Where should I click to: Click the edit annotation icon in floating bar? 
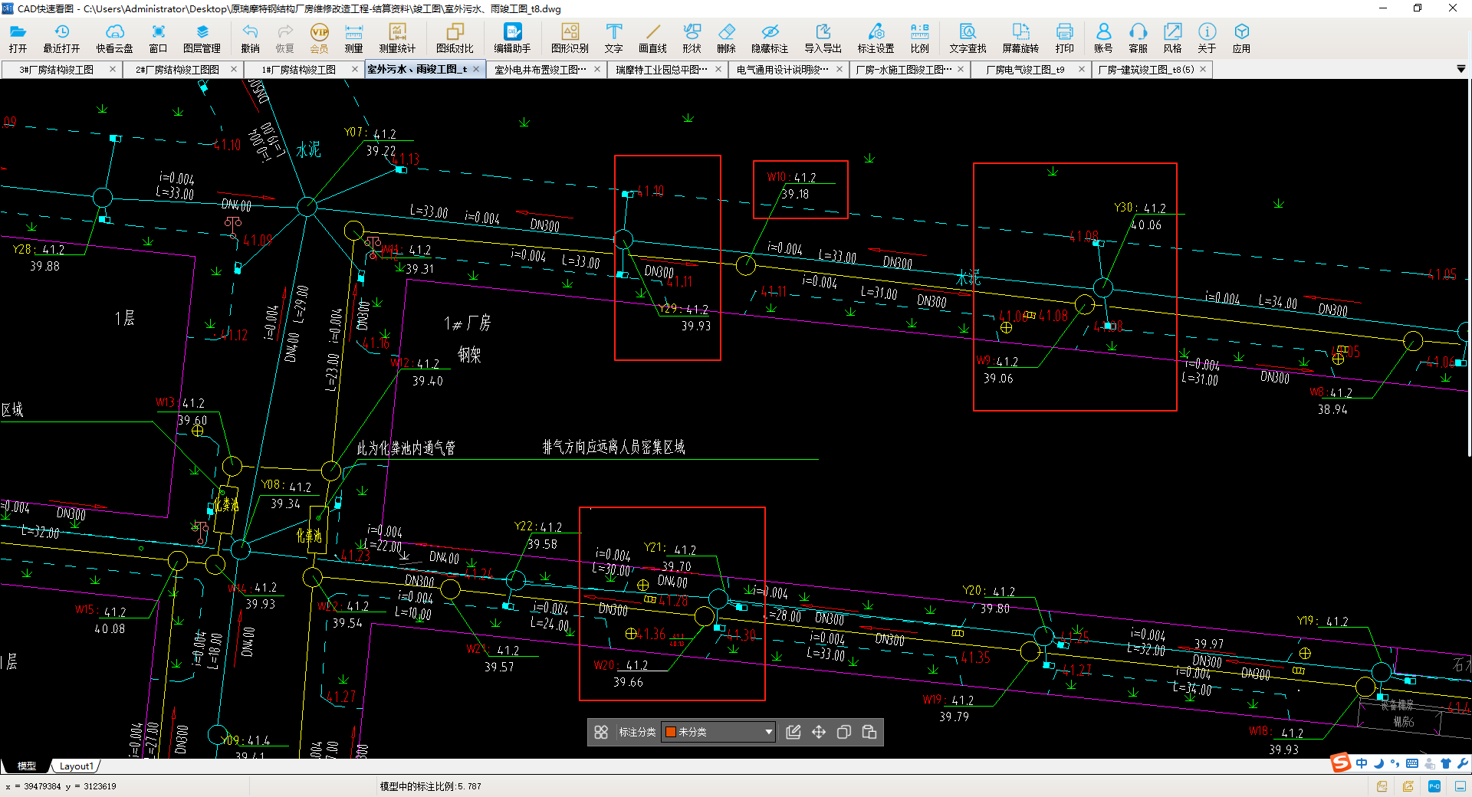pyautogui.click(x=793, y=732)
